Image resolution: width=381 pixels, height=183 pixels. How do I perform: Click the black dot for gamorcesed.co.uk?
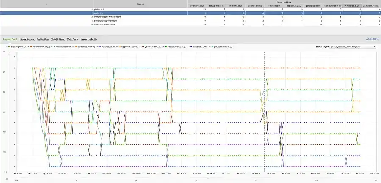[x=144, y=46]
